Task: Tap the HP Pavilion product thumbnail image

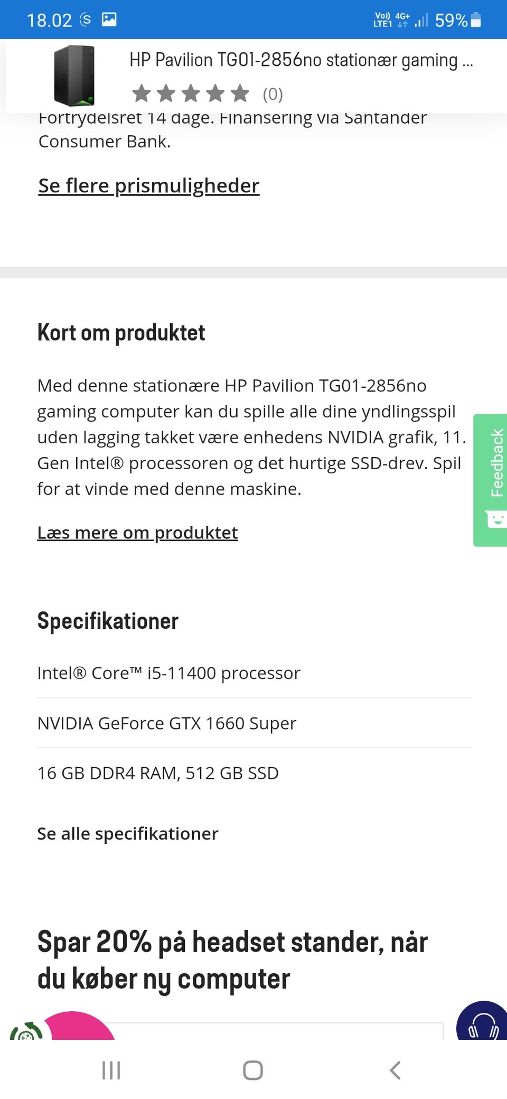Action: tap(74, 76)
